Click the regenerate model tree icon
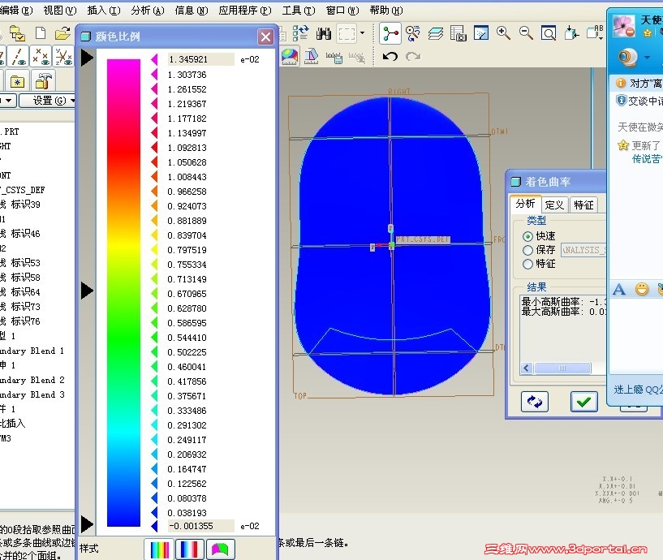This screenshot has width=663, height=560. pyautogui.click(x=300, y=33)
